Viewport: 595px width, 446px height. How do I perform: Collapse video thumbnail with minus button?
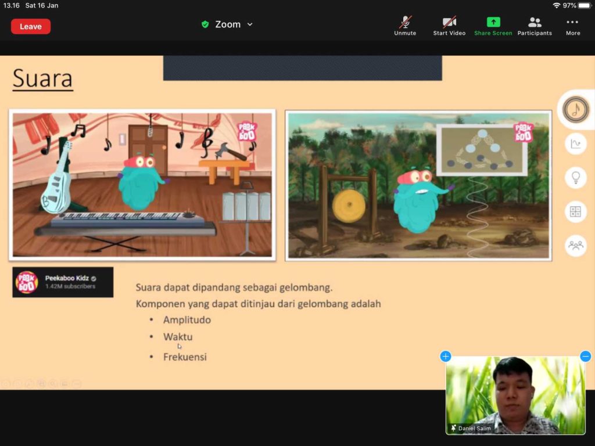pos(586,356)
